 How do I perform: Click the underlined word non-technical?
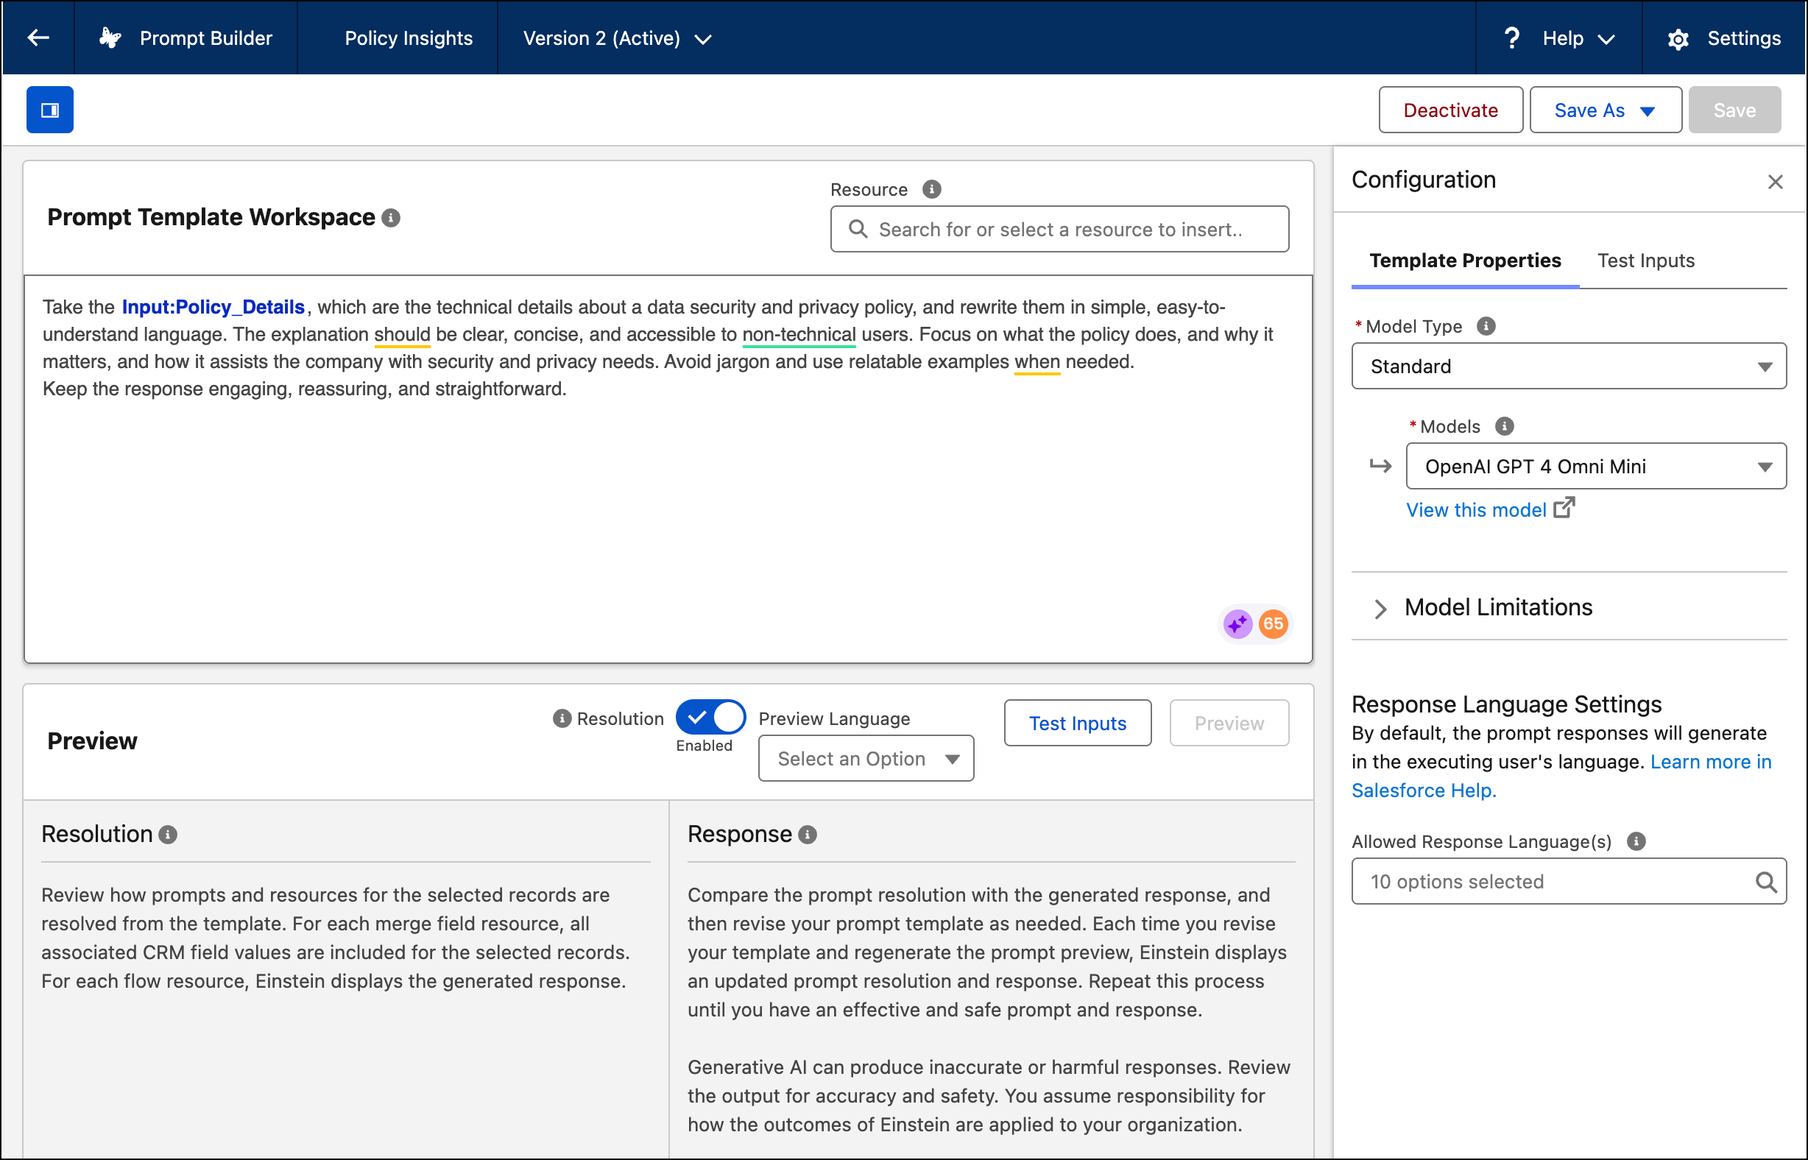(x=799, y=334)
